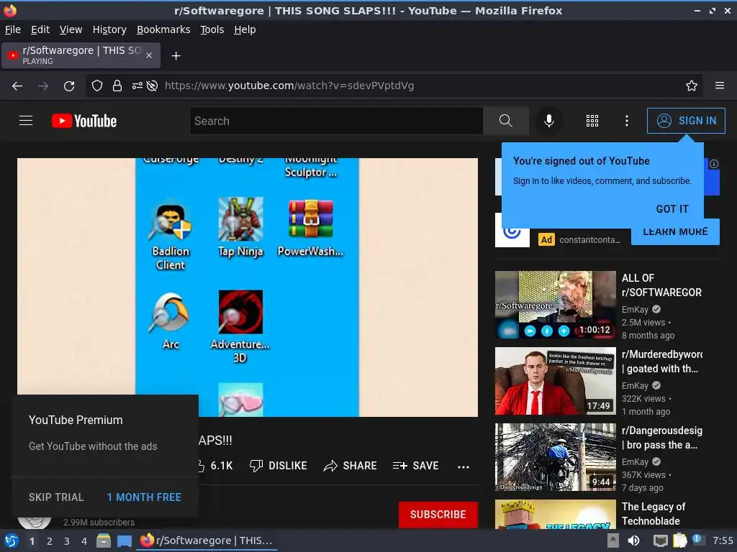
Task: Start voice search with the microphone
Action: (548, 121)
